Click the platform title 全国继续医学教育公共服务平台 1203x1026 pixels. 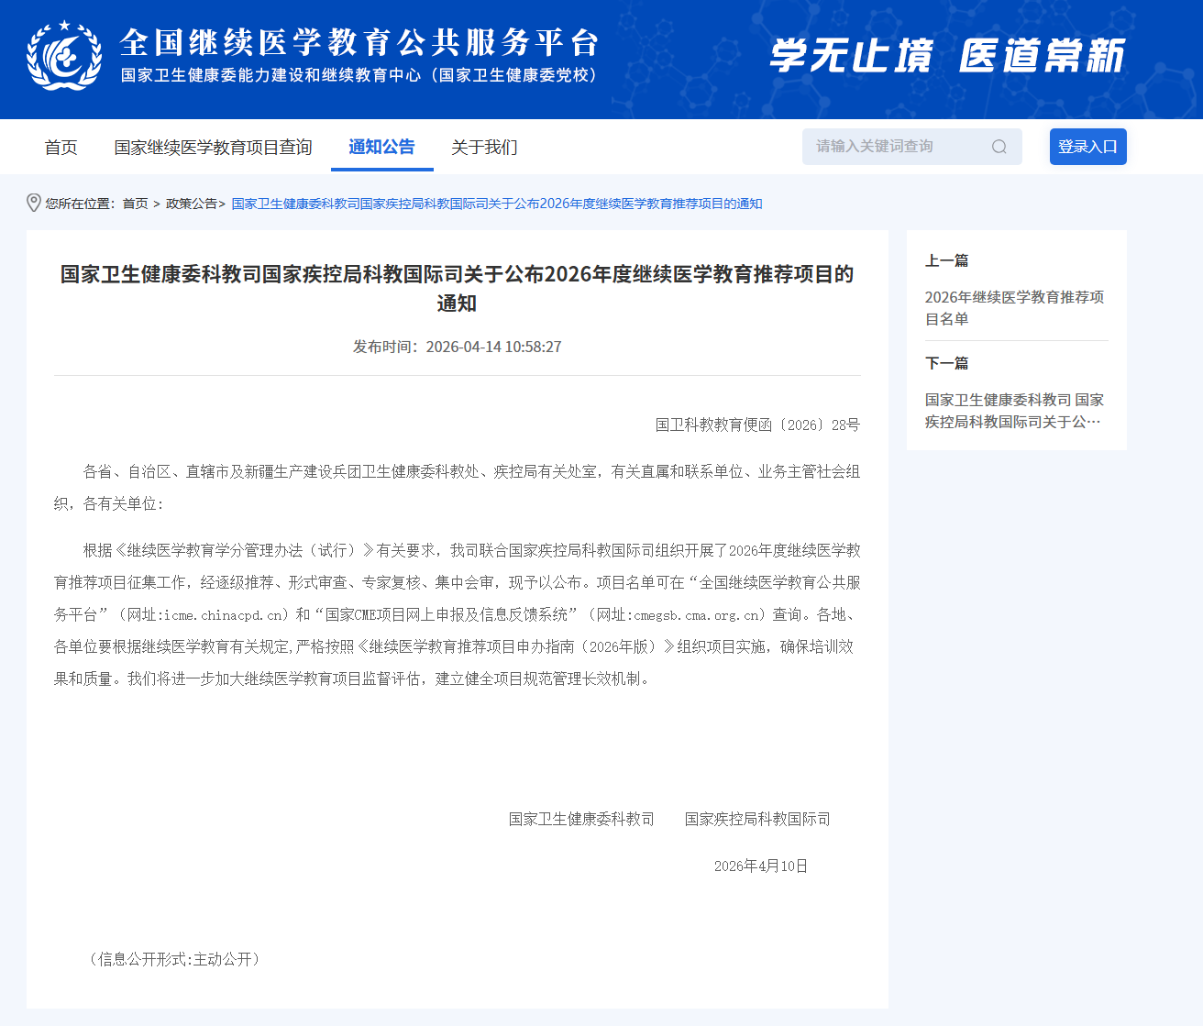click(359, 42)
